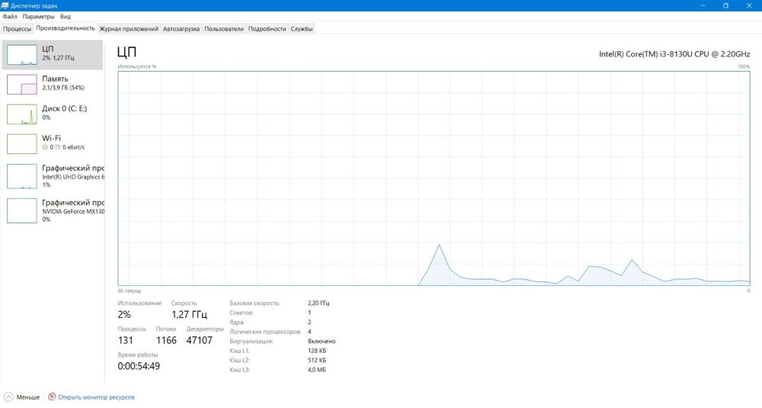Click the large CPU usage graph
The image size is (762, 408).
click(x=434, y=178)
